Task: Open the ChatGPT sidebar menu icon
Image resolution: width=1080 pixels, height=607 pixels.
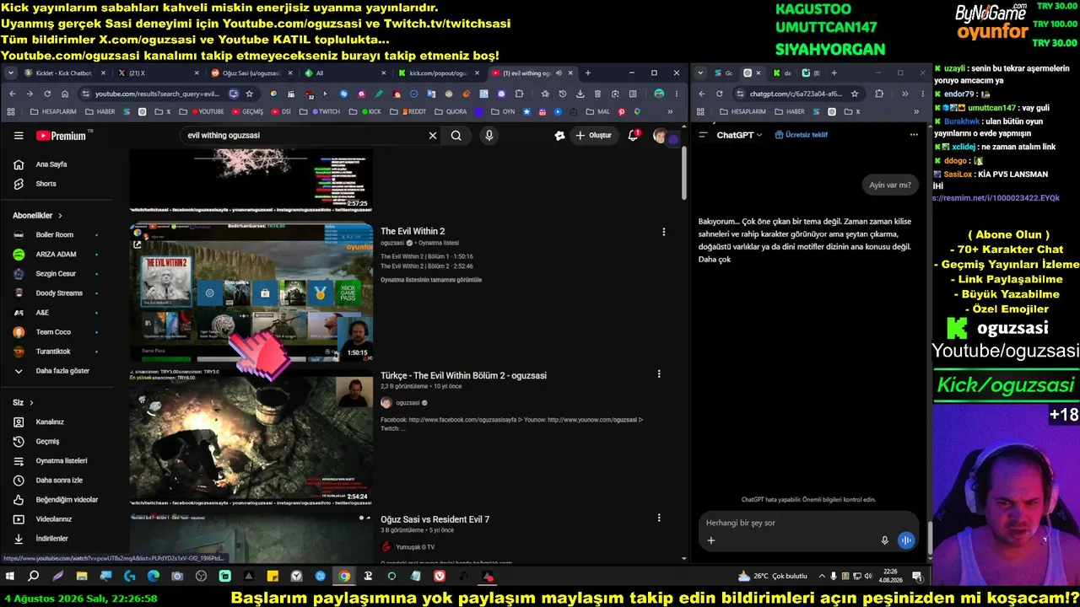Action: point(703,135)
